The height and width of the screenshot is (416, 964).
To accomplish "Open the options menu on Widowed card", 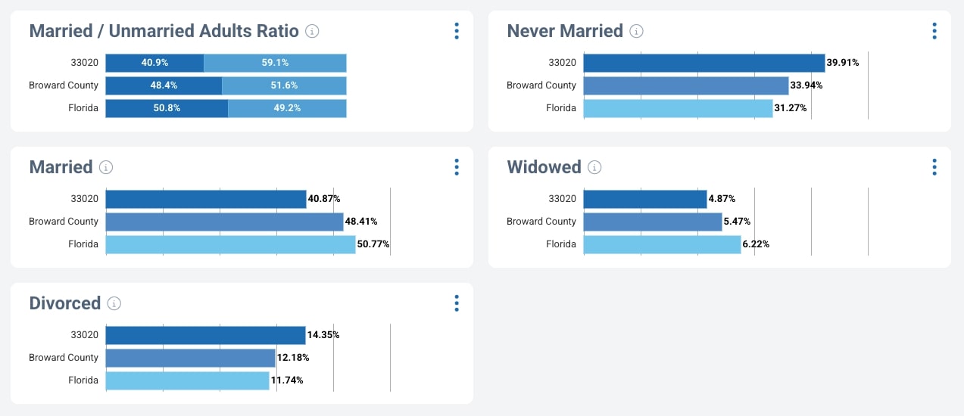I will point(934,167).
